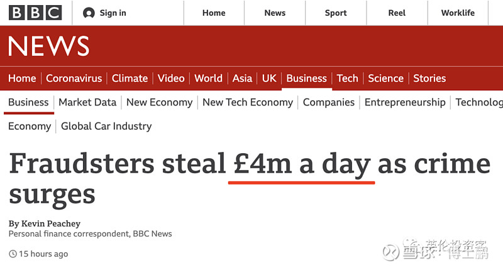Open Worklife in top navigation
Screen dimensions: 503x268
click(x=458, y=13)
